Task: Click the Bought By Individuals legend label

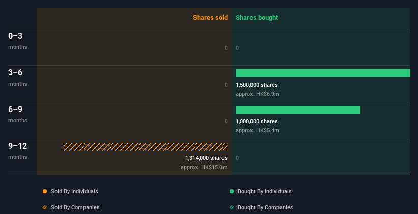Action: [x=264, y=191]
